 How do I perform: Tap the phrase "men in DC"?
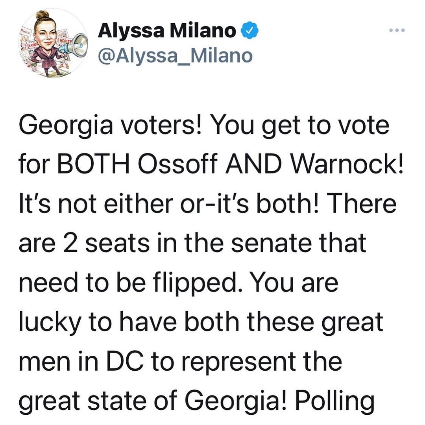click(x=81, y=361)
